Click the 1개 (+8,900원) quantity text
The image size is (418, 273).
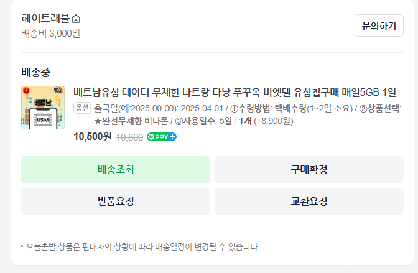[x=266, y=121]
